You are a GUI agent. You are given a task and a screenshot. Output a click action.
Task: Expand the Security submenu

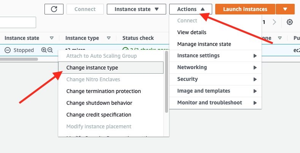pos(215,79)
